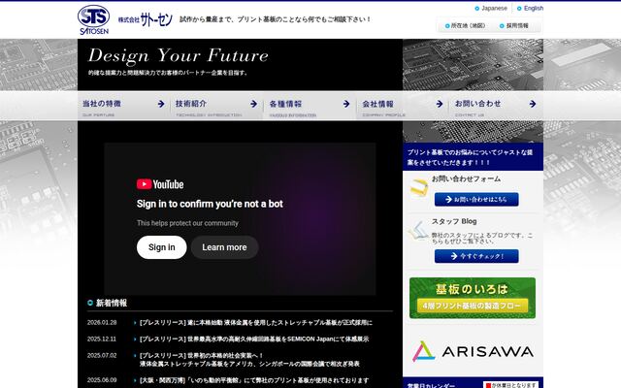Click the YouTube logo in video
Screen dimensions: 621x388
(x=160, y=184)
